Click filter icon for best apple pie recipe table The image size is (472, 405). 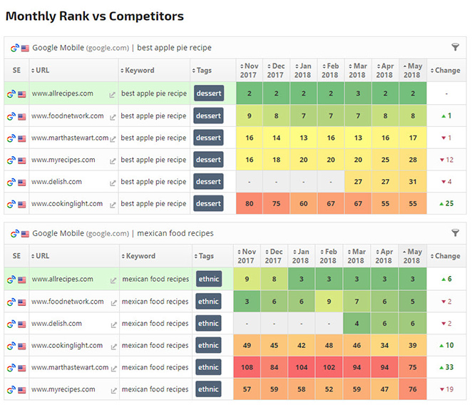point(456,48)
